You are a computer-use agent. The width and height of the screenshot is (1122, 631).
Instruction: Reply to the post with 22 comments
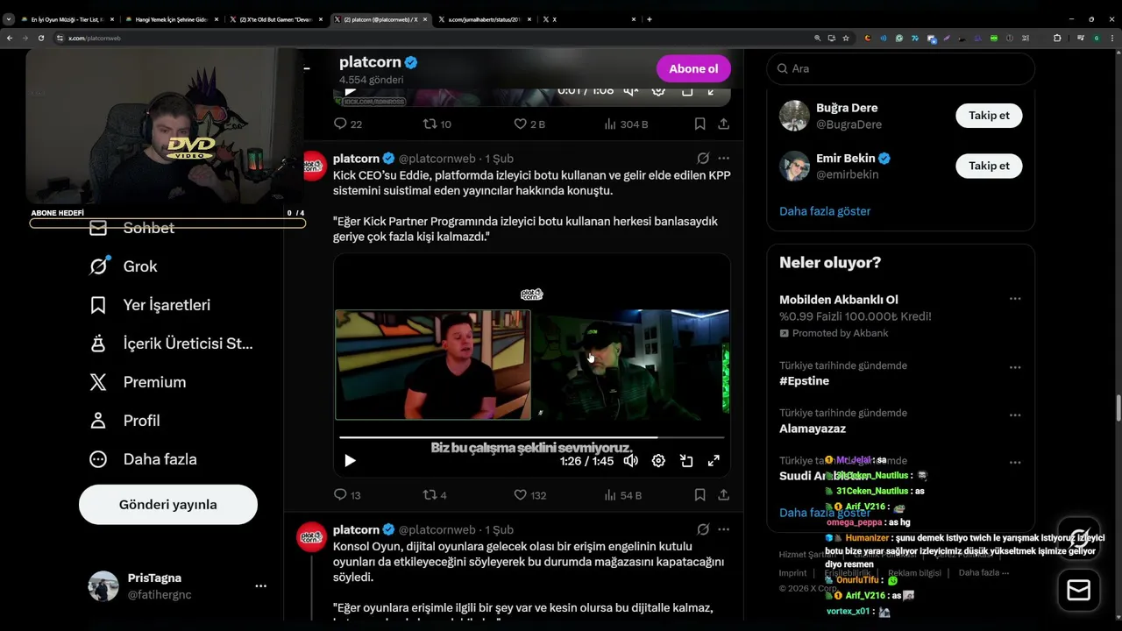(348, 124)
